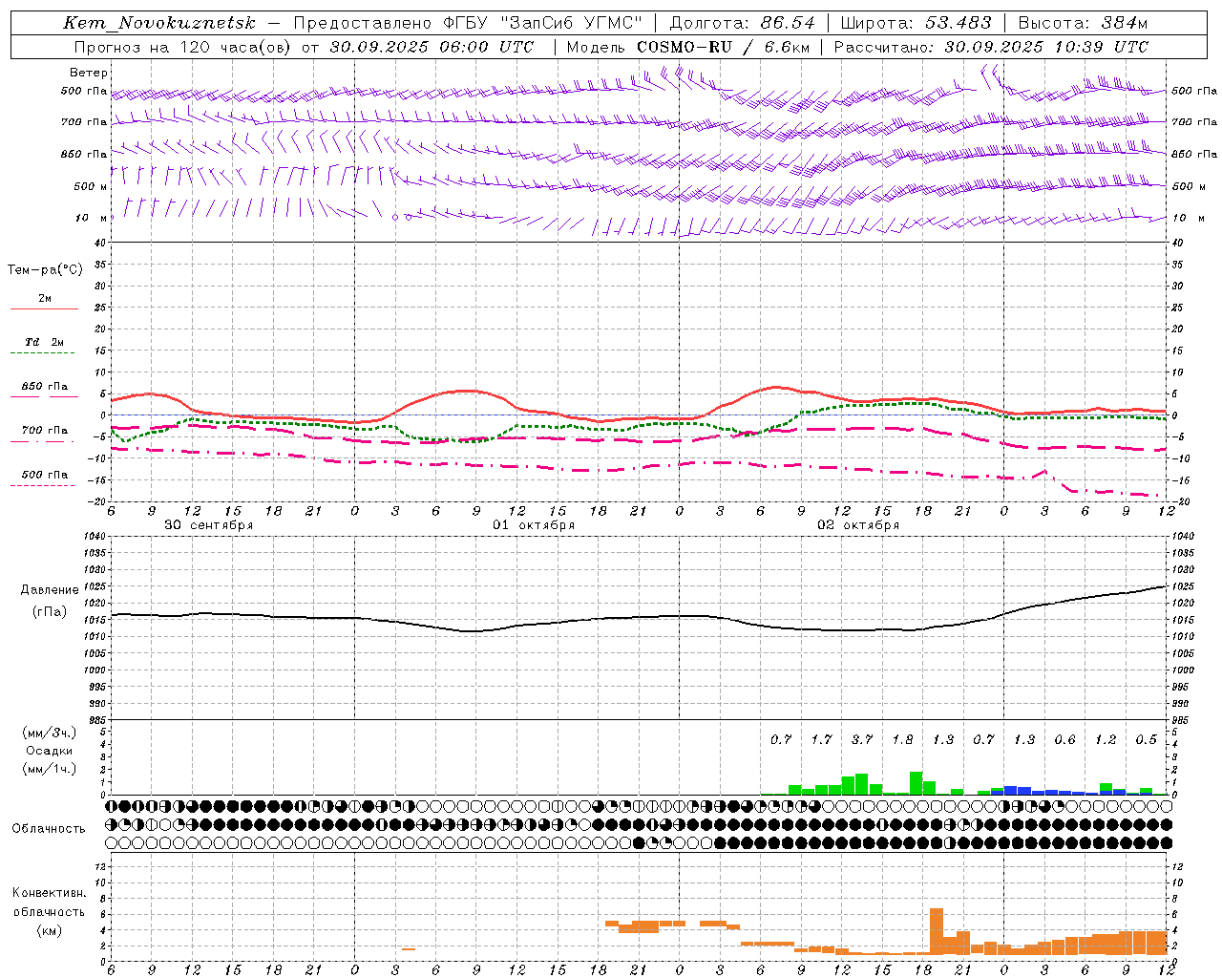Image resolution: width=1222 pixels, height=978 pixels.
Task: Click the 3-hour precipitation total "0.5"
Action: (1147, 739)
